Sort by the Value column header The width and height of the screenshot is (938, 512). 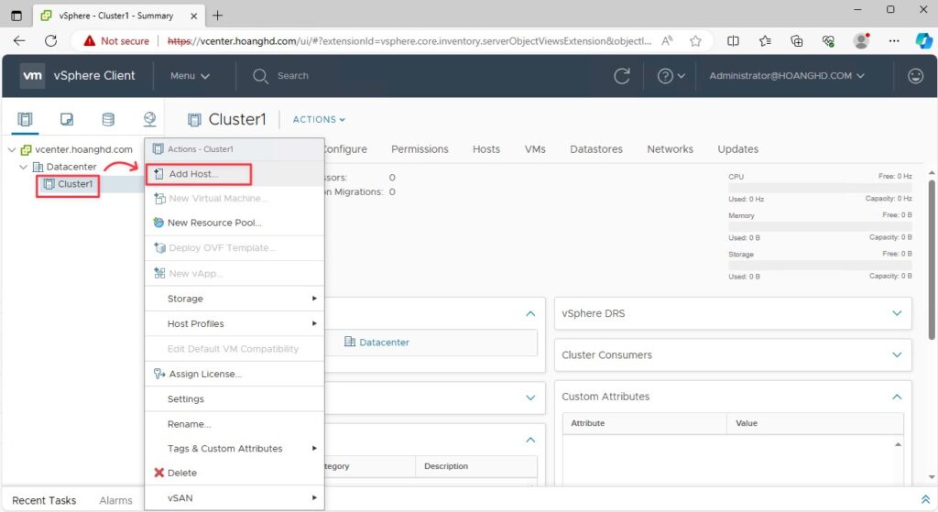click(x=814, y=423)
